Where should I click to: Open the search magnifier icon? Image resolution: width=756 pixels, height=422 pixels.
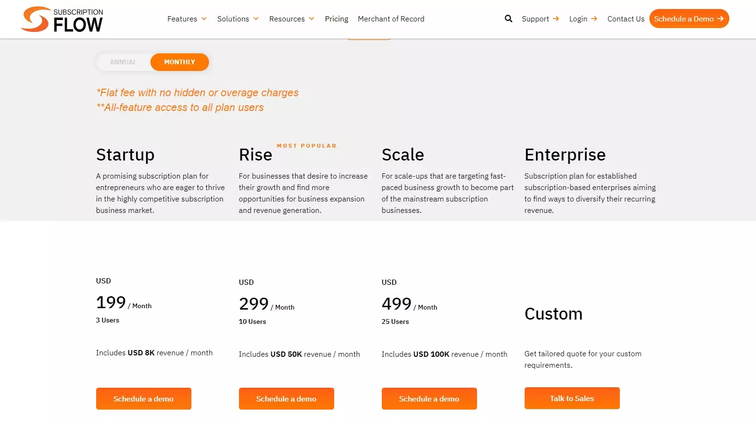(508, 19)
